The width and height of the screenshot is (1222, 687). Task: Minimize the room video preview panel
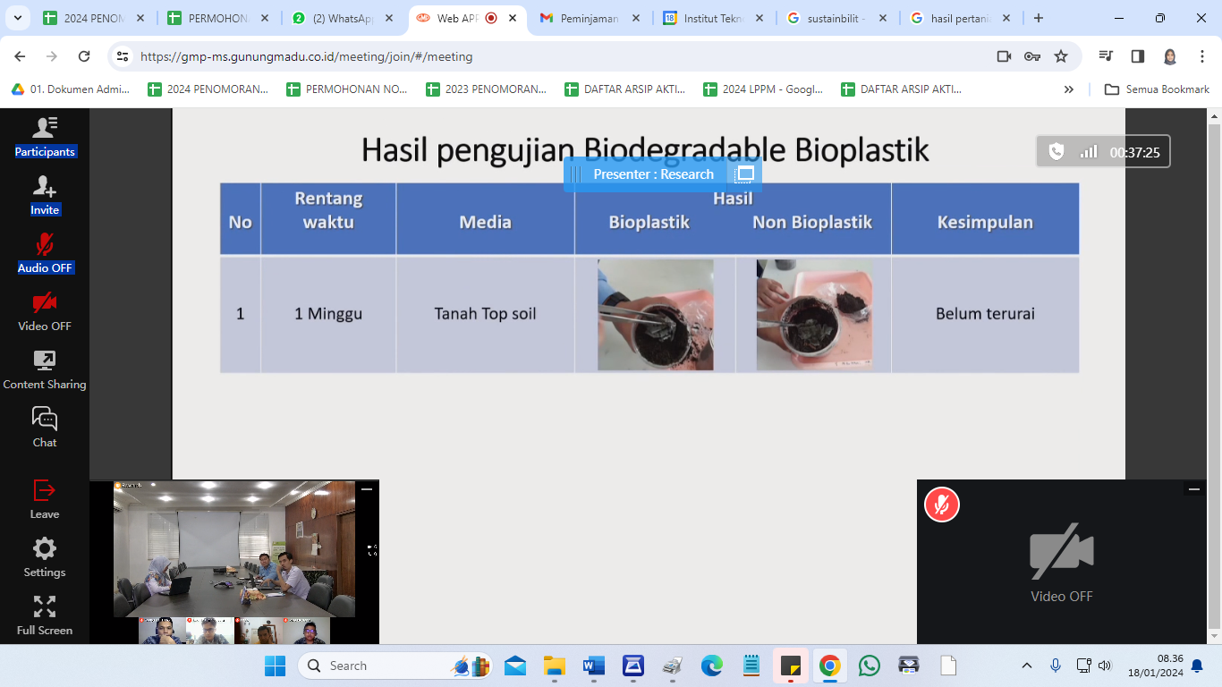(367, 489)
